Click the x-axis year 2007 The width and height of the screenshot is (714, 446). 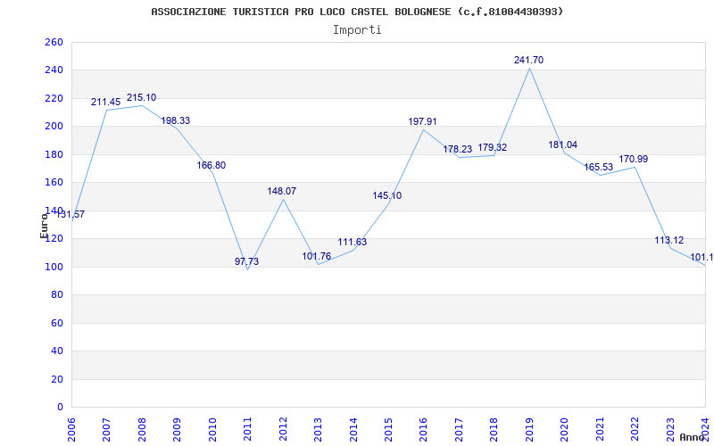pyautogui.click(x=106, y=430)
